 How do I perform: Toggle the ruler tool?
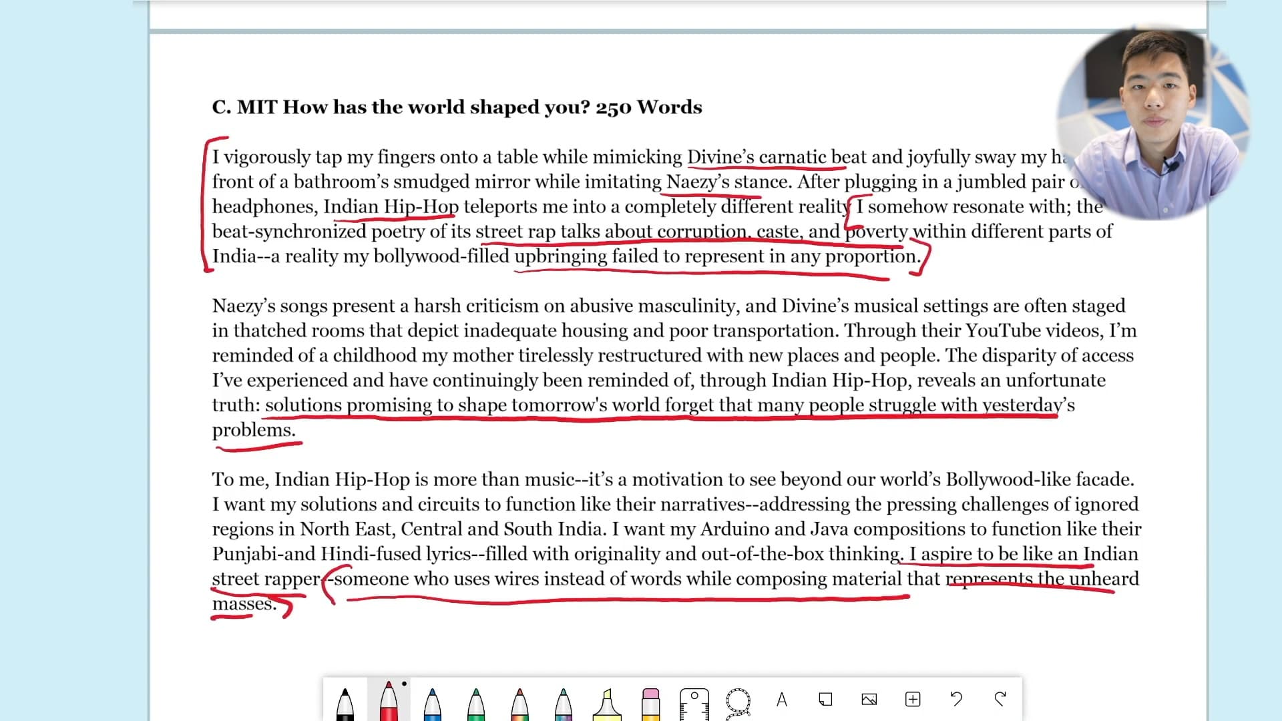(x=694, y=702)
